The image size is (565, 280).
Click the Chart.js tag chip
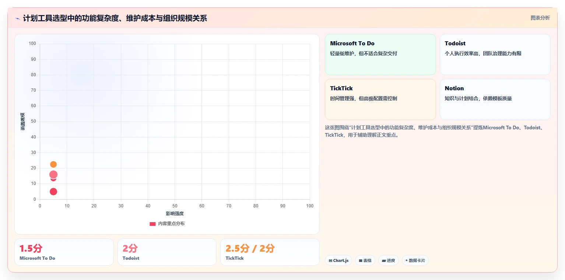point(338,260)
